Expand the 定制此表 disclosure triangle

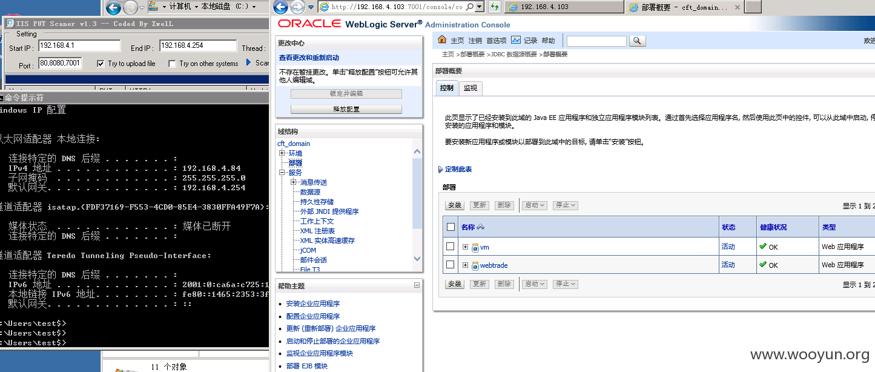pos(440,170)
